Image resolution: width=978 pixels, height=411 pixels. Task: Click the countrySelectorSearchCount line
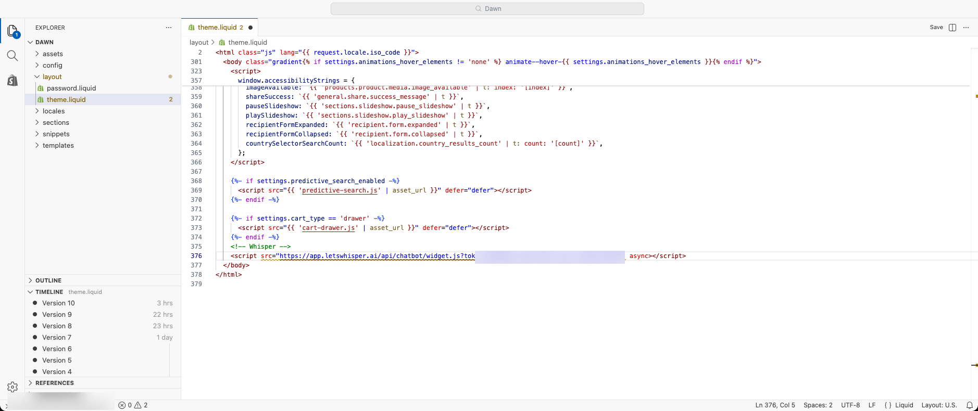point(424,144)
